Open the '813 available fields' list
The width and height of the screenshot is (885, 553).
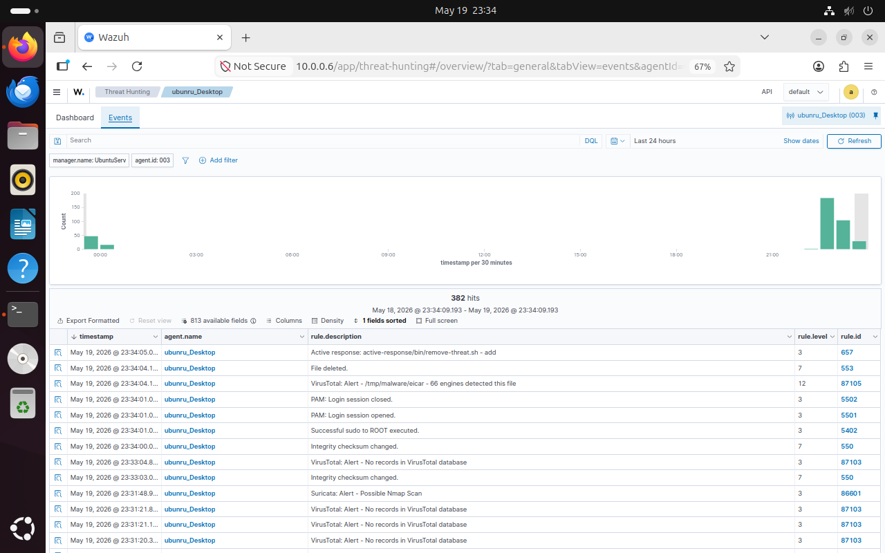pyautogui.click(x=218, y=321)
